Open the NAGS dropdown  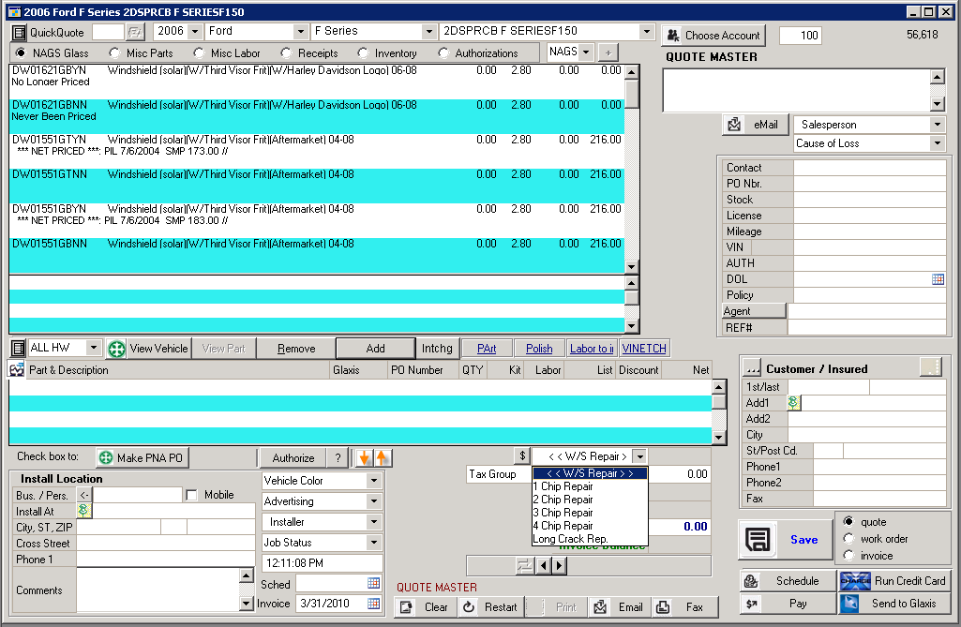[586, 52]
